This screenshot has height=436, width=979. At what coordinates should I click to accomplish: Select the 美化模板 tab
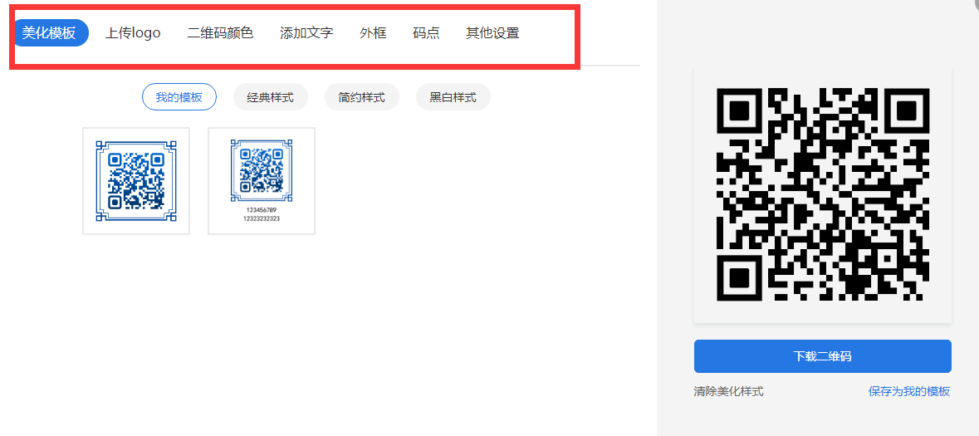pos(49,33)
